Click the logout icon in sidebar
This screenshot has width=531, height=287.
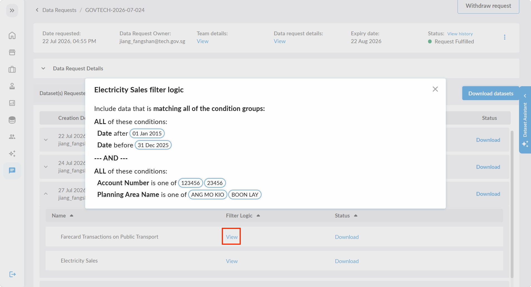13,274
